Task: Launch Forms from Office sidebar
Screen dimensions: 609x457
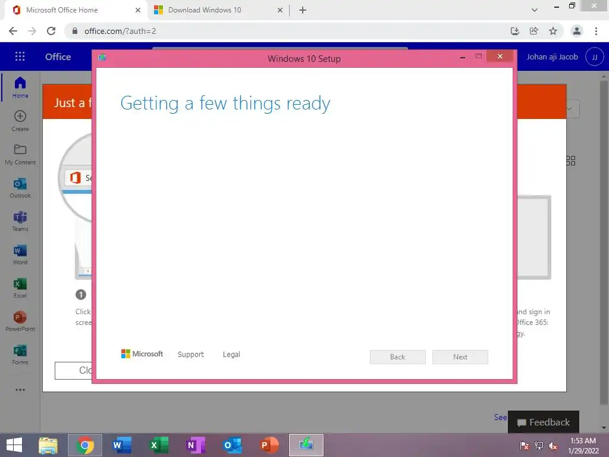Action: 20,355
